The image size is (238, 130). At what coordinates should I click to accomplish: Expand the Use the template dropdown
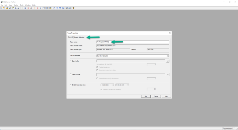[168, 56]
